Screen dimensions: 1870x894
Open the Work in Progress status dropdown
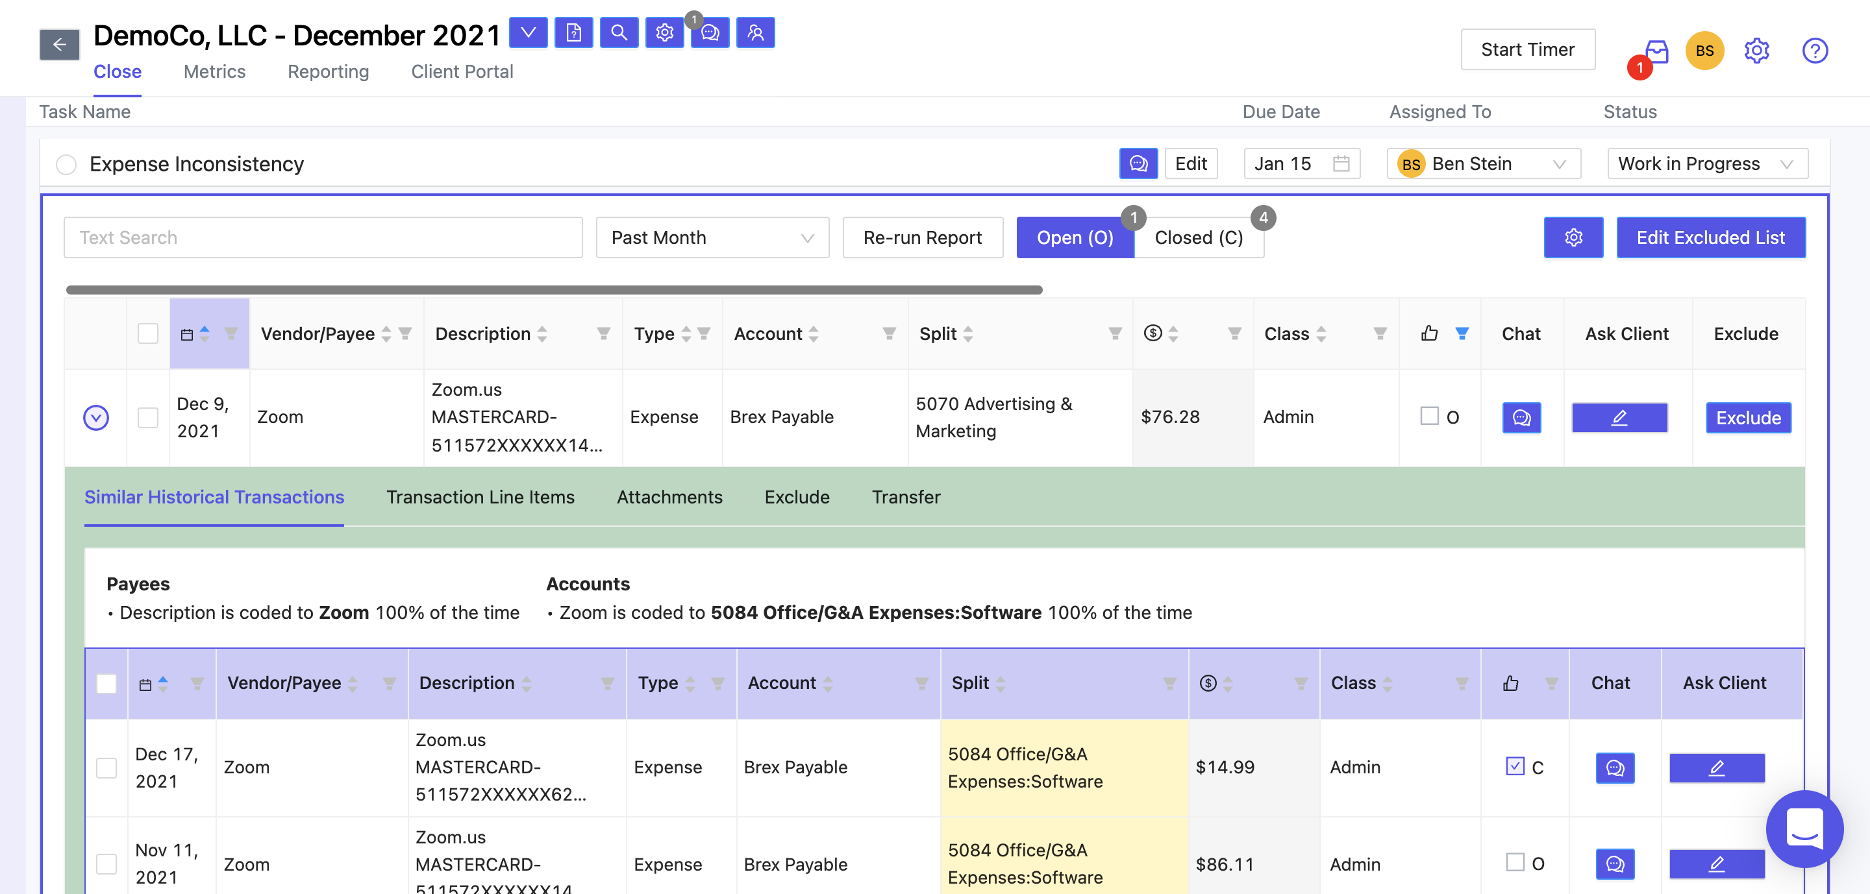coord(1708,164)
